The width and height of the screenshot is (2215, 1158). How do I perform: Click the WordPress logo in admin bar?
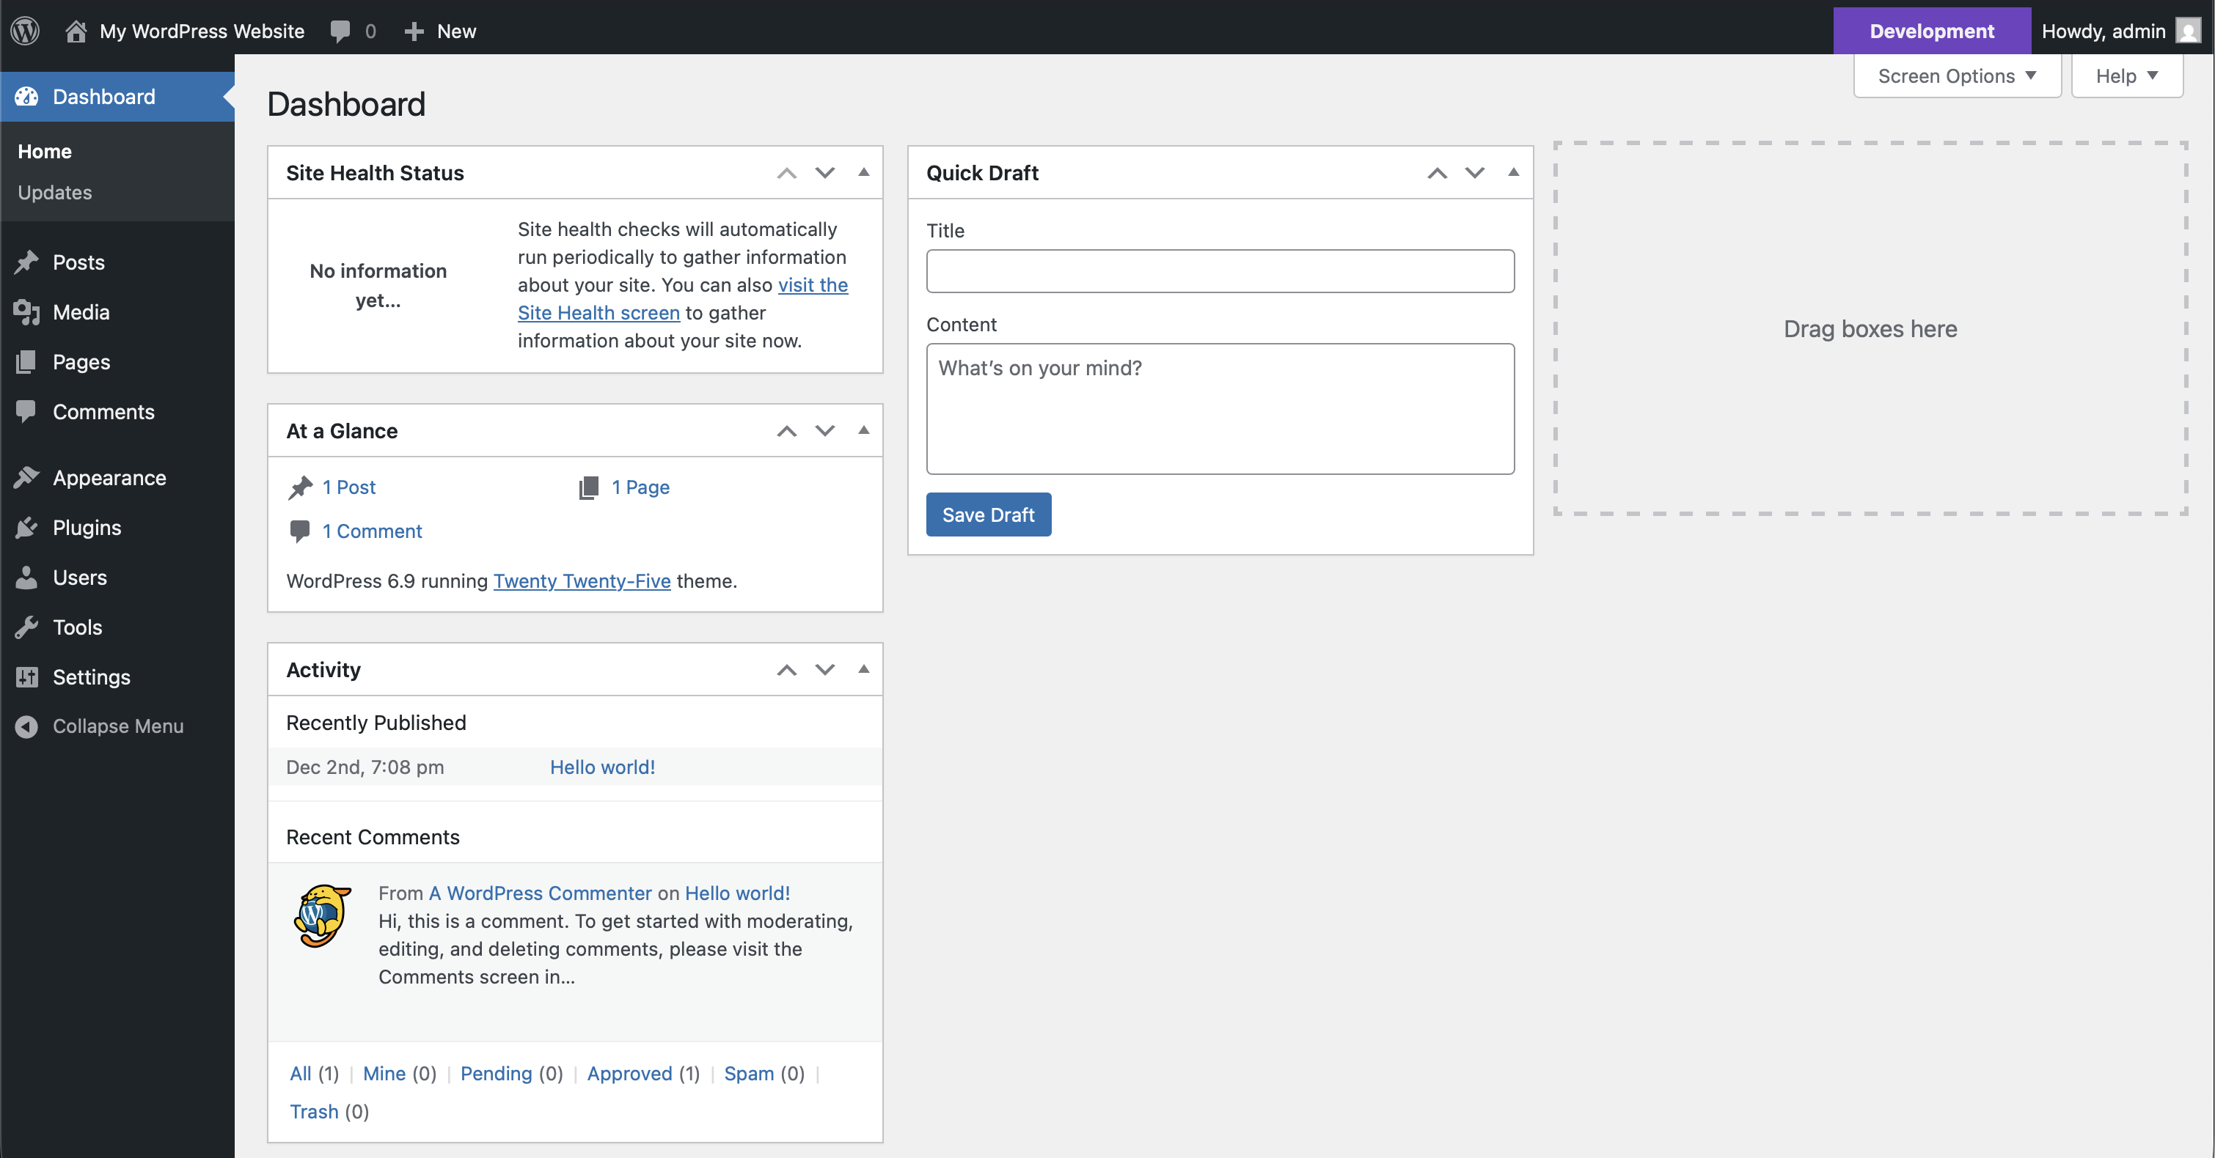click(x=25, y=31)
